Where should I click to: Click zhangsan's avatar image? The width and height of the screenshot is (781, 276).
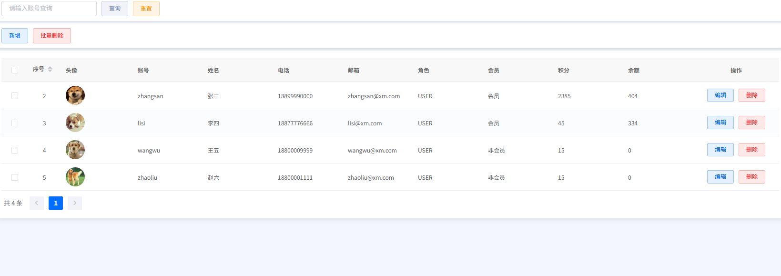75,95
